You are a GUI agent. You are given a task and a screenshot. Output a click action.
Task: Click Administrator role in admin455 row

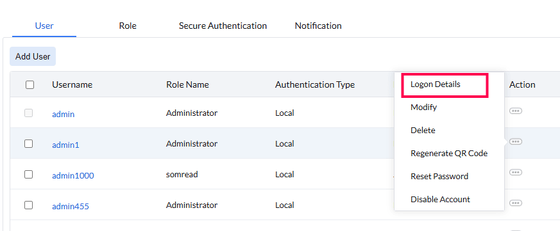(192, 205)
